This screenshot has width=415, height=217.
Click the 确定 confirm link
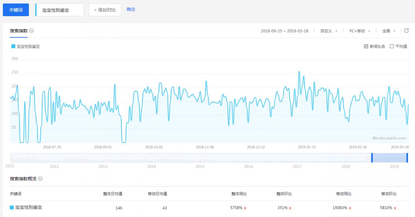click(x=131, y=9)
